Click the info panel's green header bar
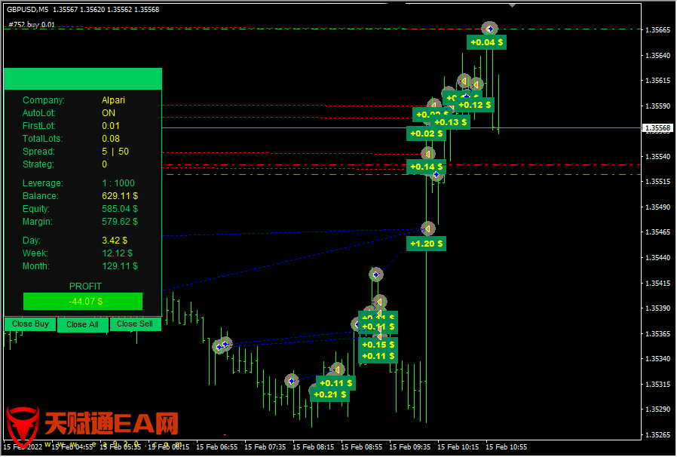Image resolution: width=677 pixels, height=457 pixels. [x=83, y=78]
